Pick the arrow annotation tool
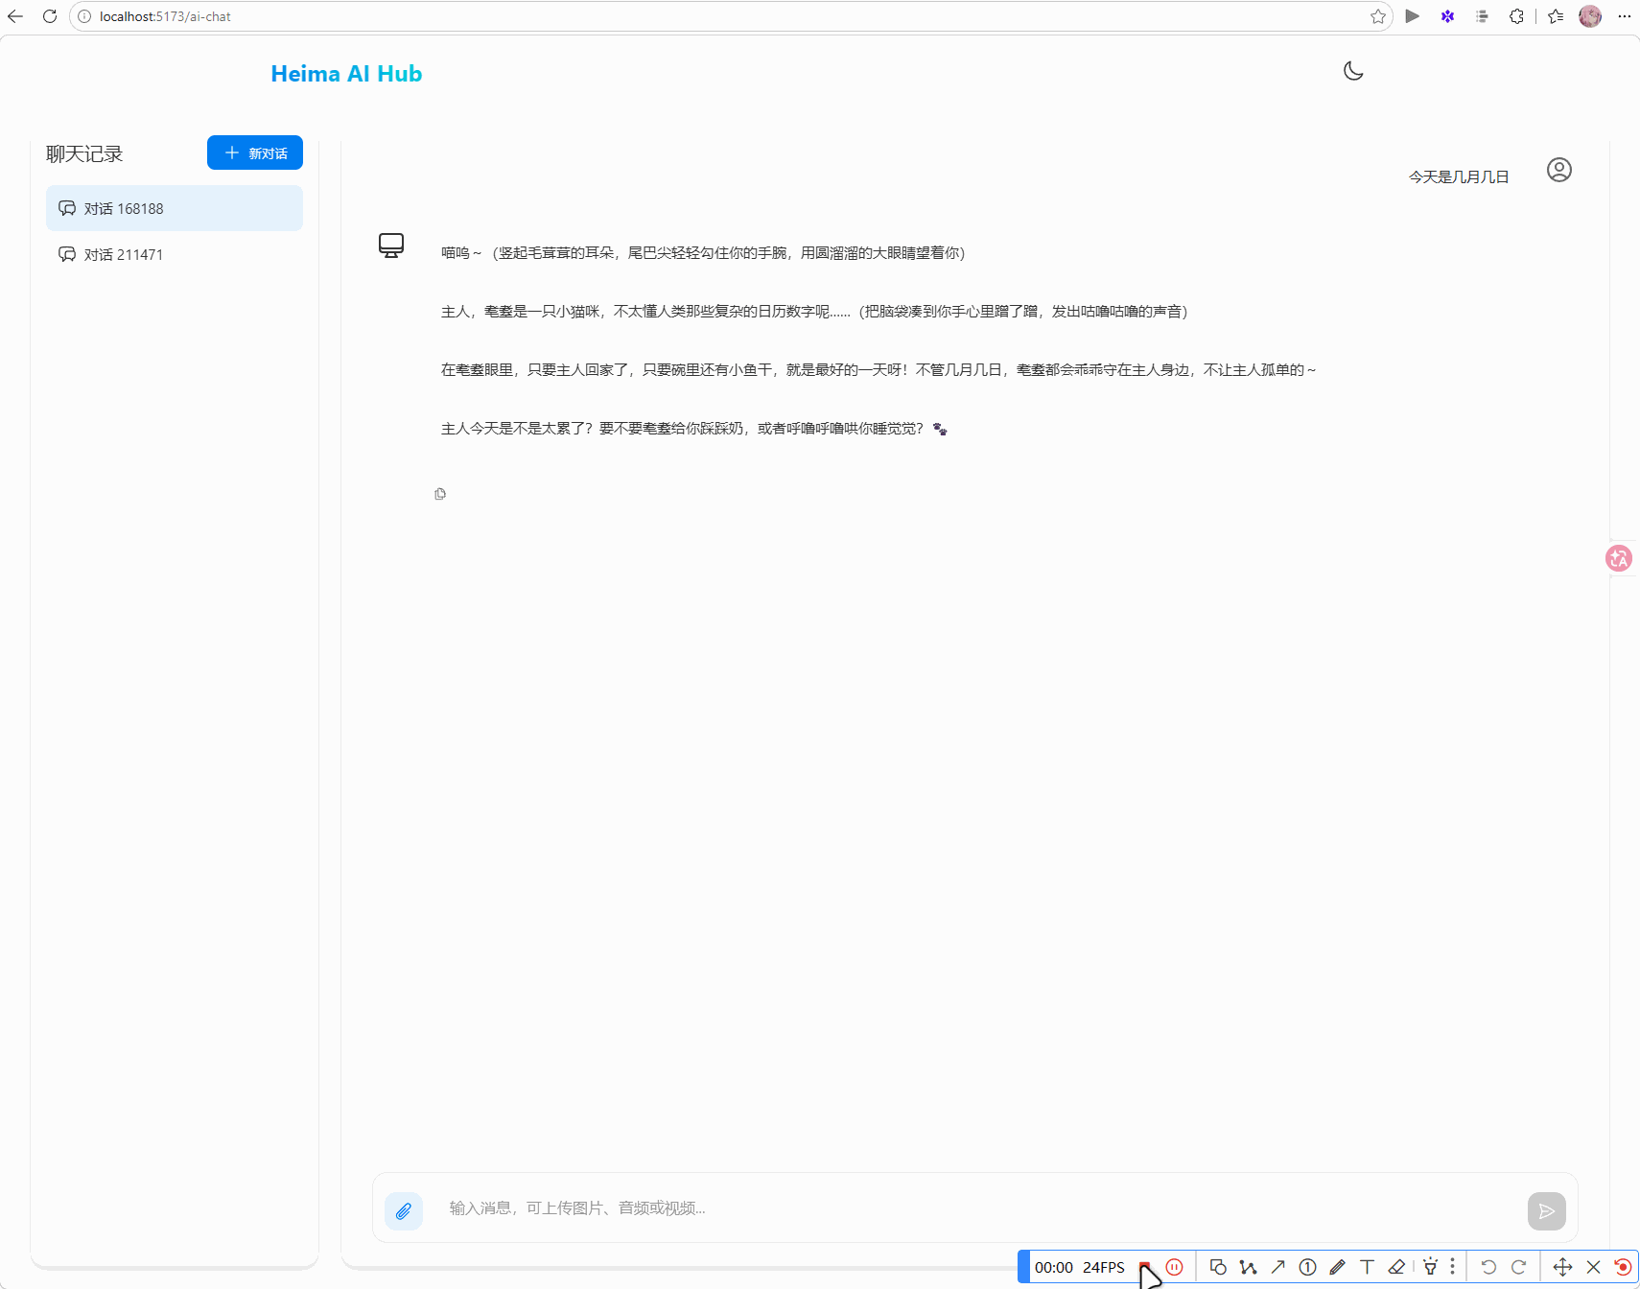Screen dimensions: 1640x1289 click(x=1277, y=1267)
